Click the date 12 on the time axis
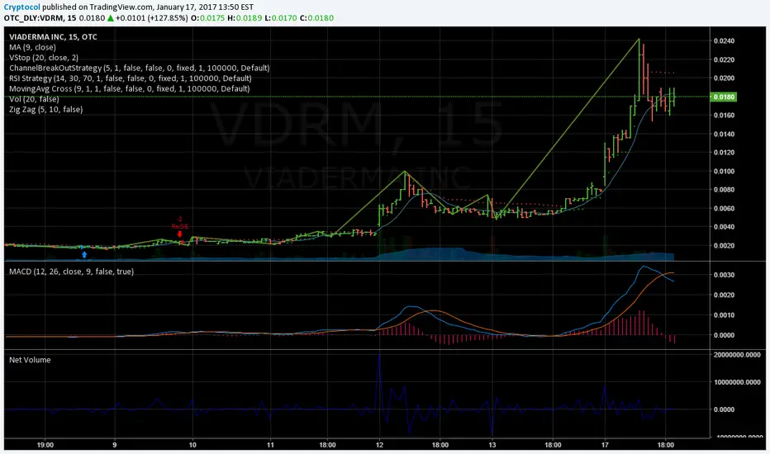 click(379, 445)
